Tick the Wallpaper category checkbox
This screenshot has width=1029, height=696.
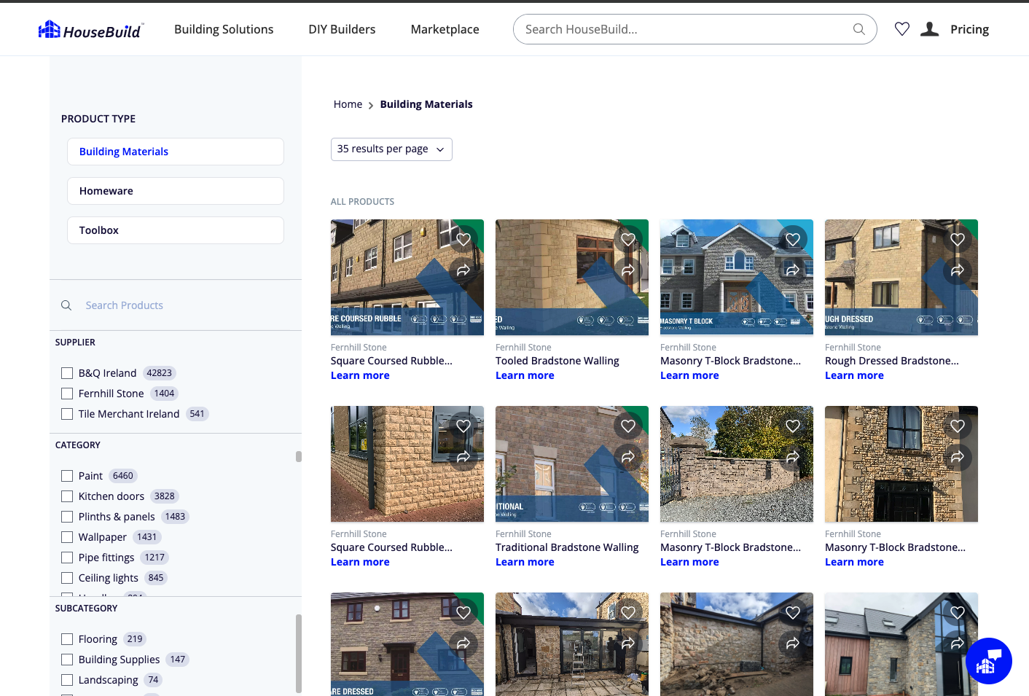pyautogui.click(x=67, y=537)
